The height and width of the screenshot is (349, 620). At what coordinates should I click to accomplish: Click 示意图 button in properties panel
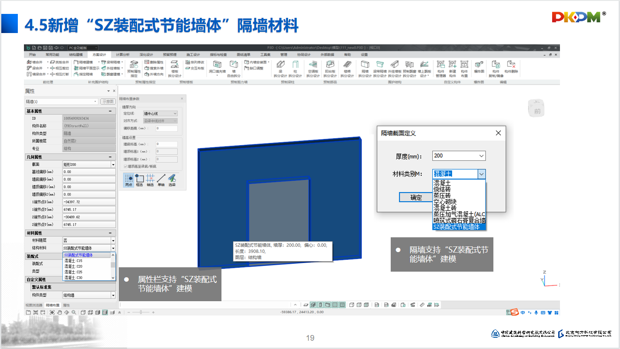click(x=108, y=101)
